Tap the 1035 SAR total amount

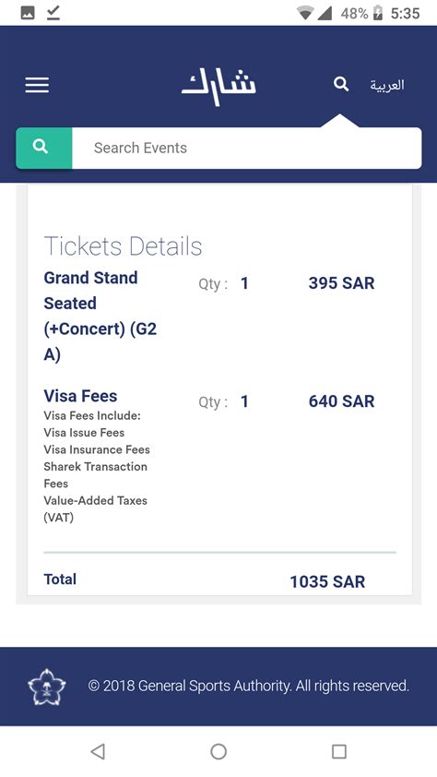click(x=327, y=581)
